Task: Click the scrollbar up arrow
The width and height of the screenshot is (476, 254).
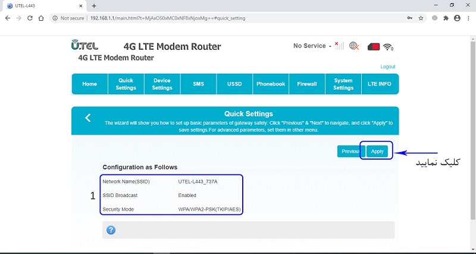Action: coord(473,39)
